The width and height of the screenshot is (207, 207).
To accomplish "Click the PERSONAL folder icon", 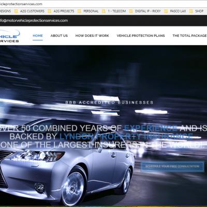I will click(x=79, y=11).
